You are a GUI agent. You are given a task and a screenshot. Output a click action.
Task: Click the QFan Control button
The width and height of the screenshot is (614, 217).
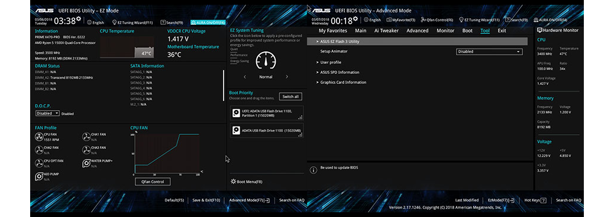click(x=153, y=182)
